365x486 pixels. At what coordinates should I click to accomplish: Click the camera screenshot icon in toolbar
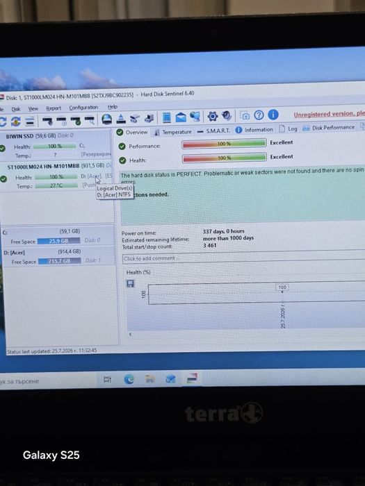click(x=245, y=116)
